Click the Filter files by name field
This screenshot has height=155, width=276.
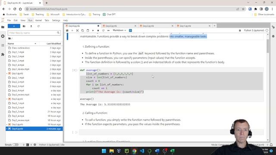click(x=34, y=33)
